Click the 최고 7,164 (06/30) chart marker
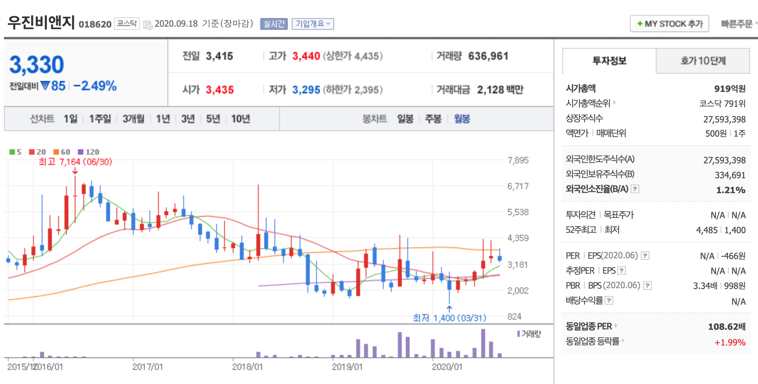 (75, 162)
